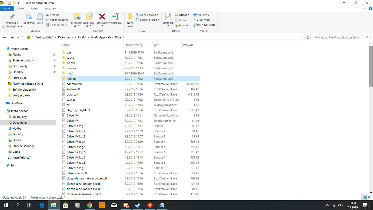Create a new folder with Nová složka
This screenshot has height=210, width=373.
130,20
